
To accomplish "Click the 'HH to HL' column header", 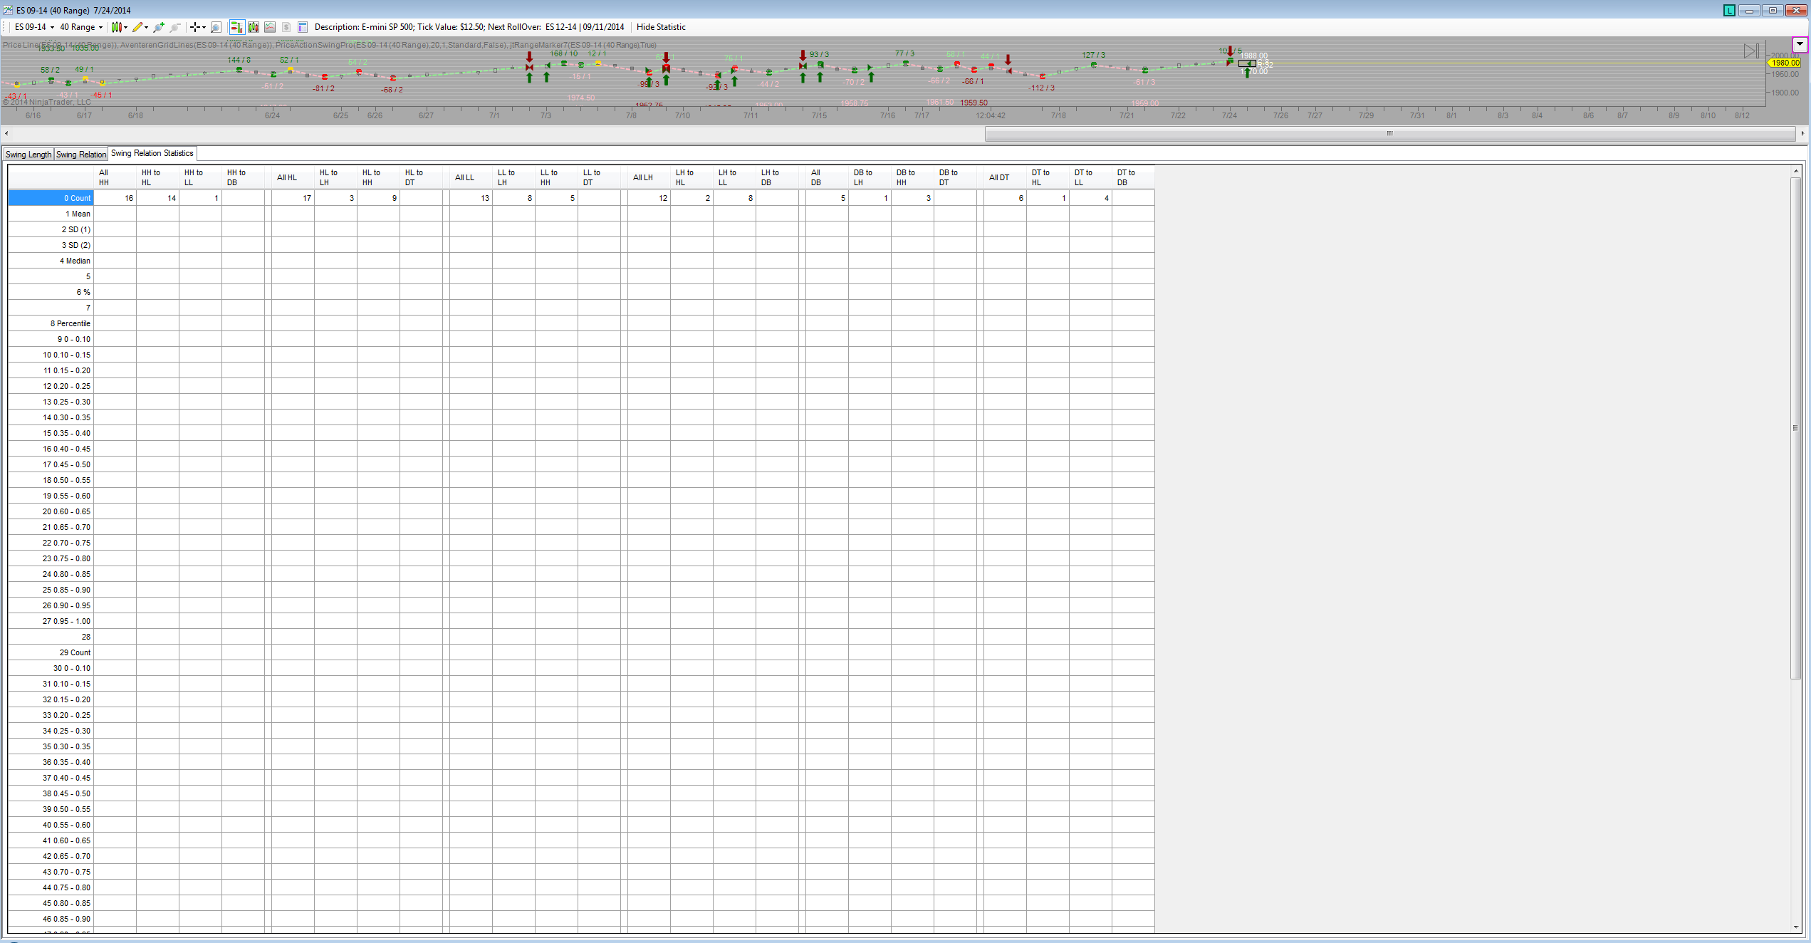I will coord(157,177).
